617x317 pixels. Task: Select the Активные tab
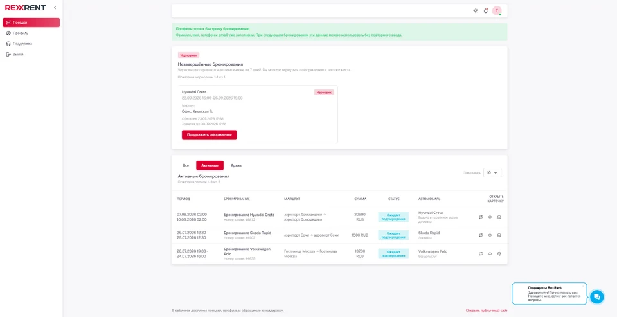point(210,165)
